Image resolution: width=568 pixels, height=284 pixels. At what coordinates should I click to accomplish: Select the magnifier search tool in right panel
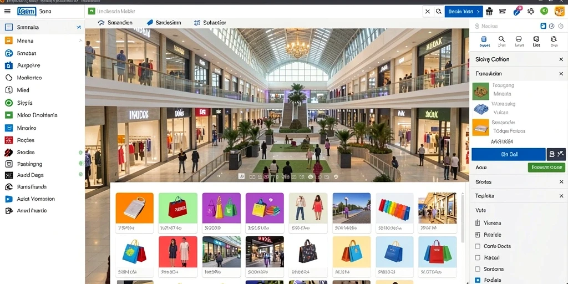click(x=501, y=41)
